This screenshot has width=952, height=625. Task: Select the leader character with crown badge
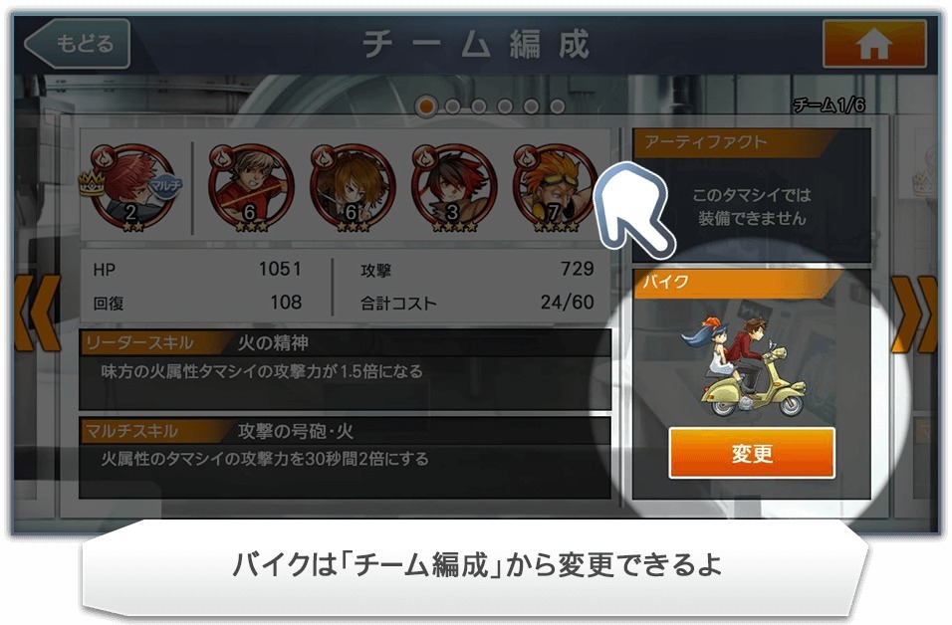coord(129,188)
